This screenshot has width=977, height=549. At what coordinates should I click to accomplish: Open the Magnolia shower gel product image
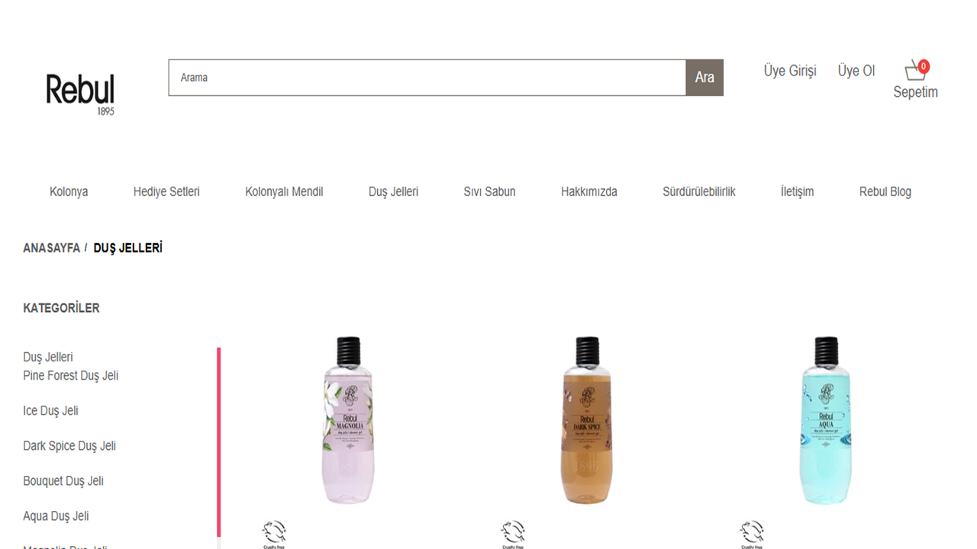point(348,420)
